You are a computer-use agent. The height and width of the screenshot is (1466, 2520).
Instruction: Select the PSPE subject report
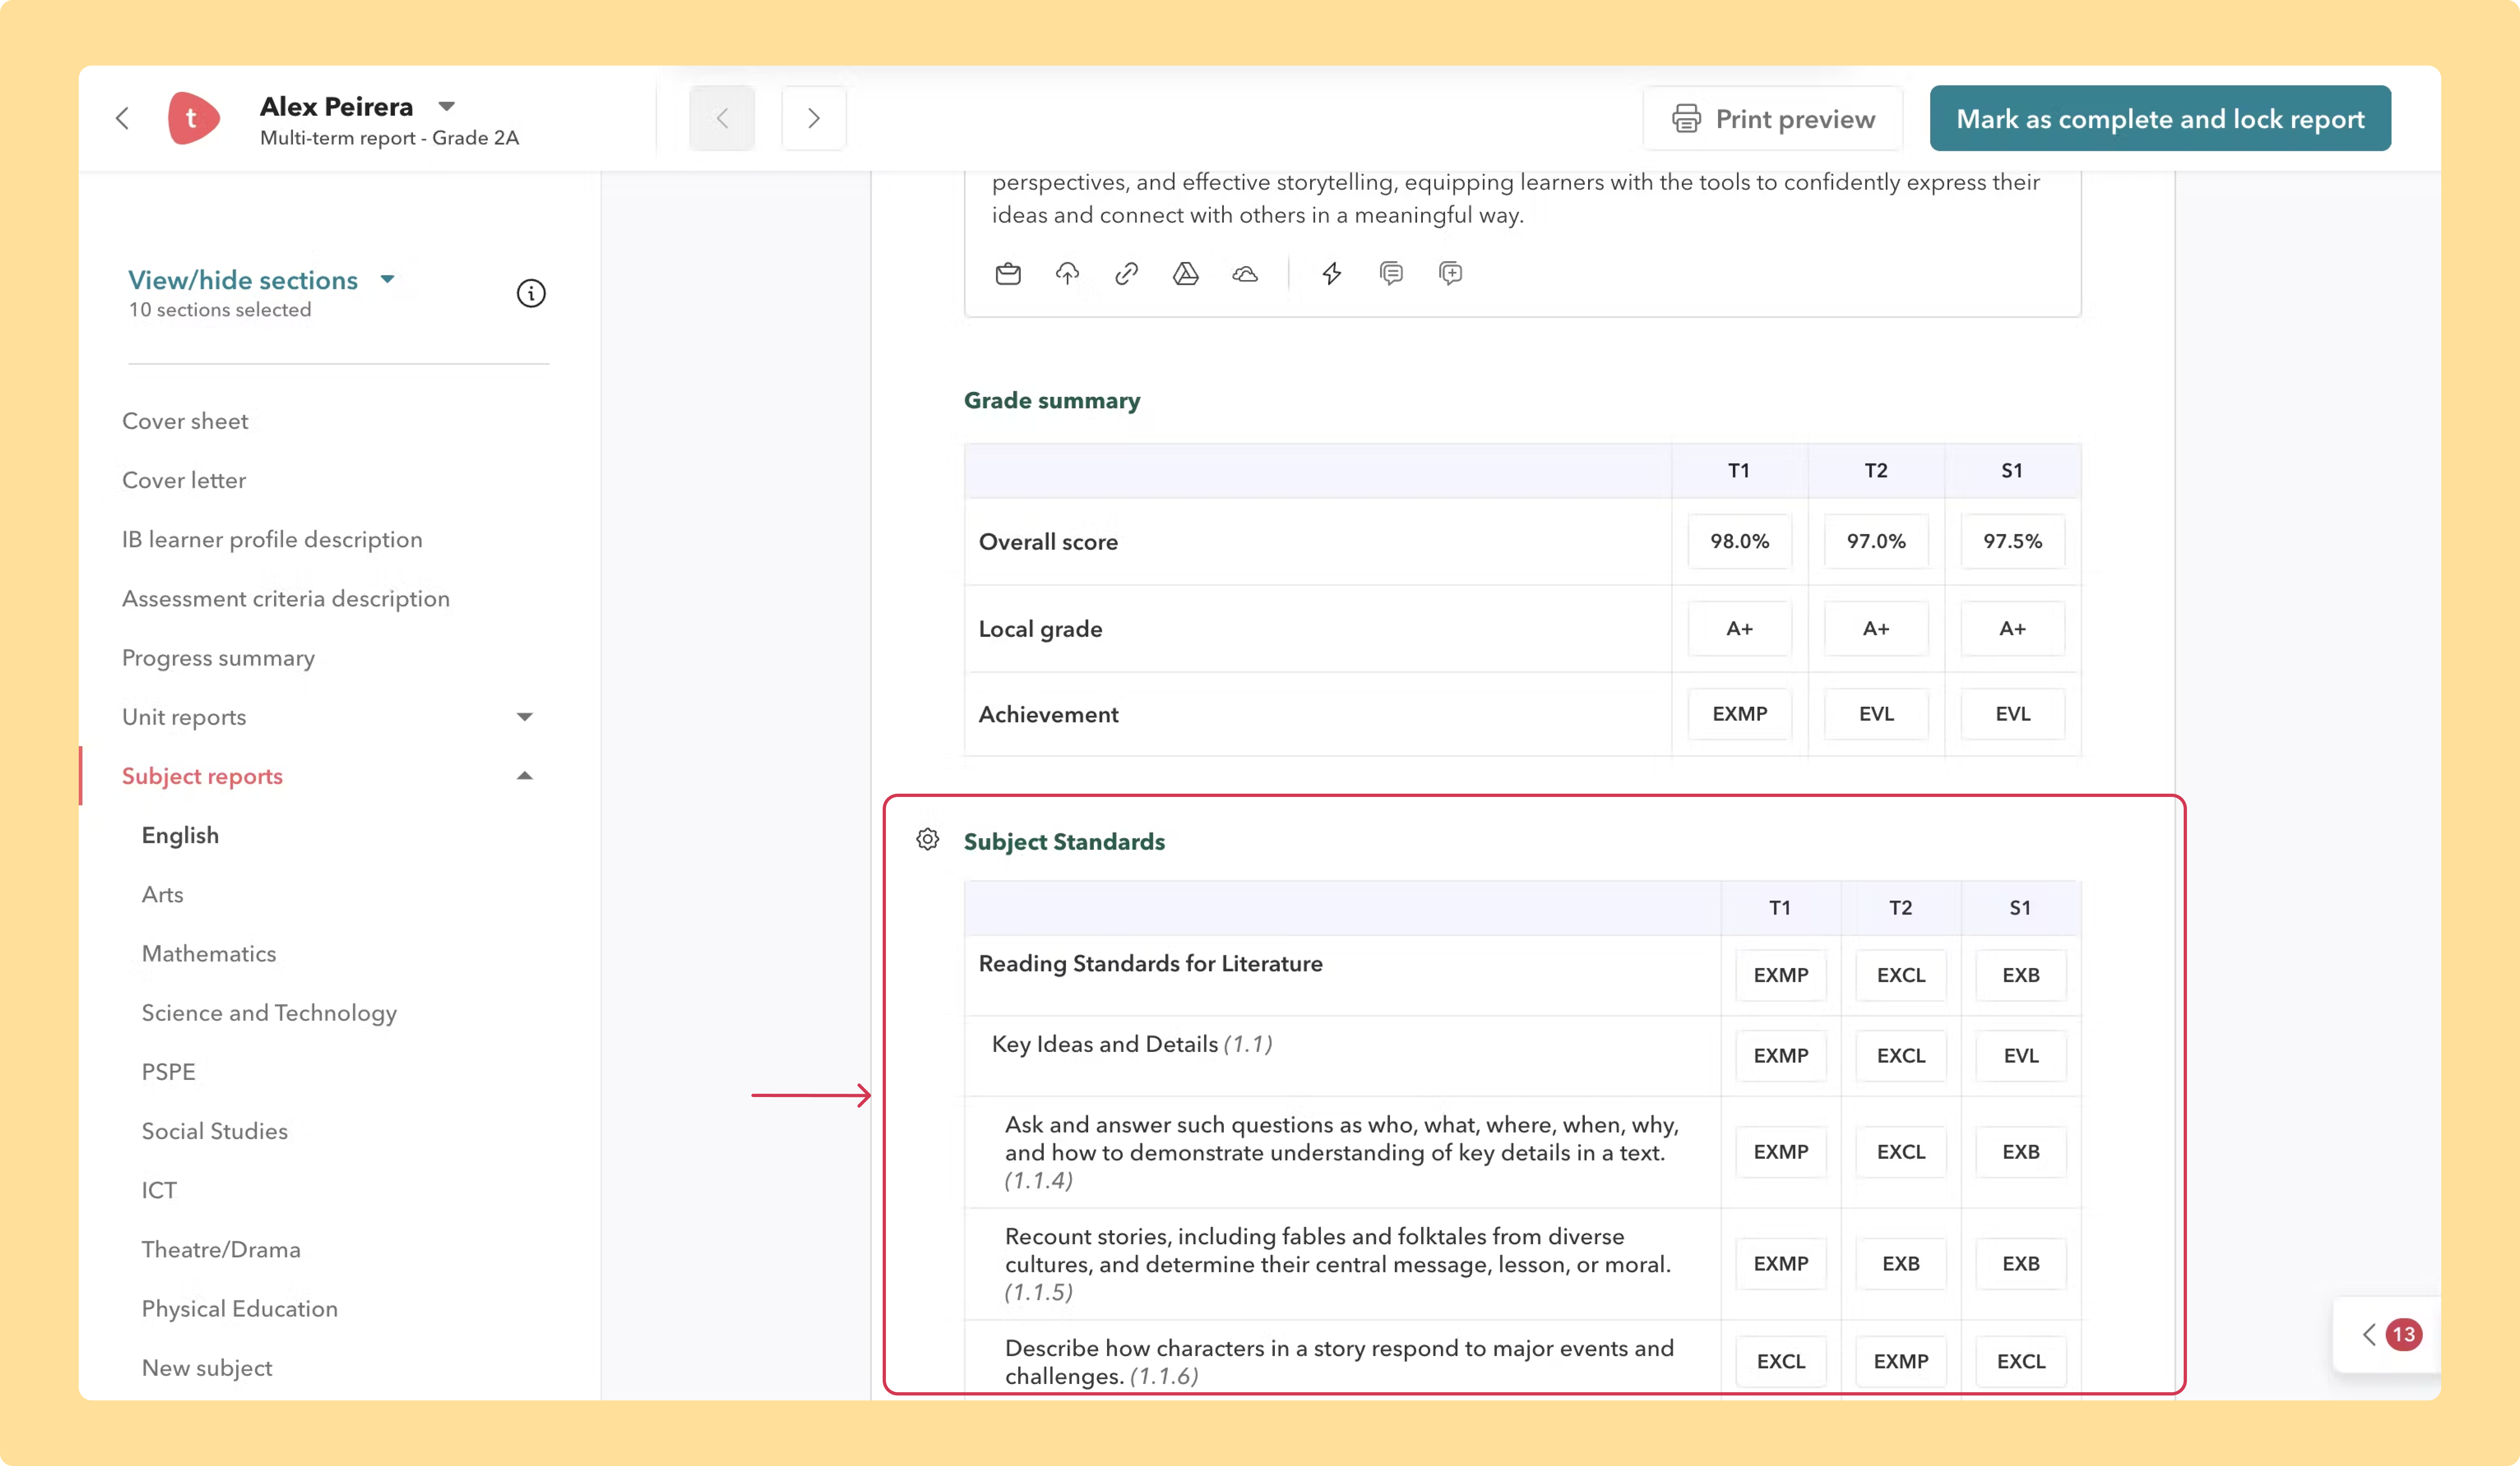[168, 1072]
